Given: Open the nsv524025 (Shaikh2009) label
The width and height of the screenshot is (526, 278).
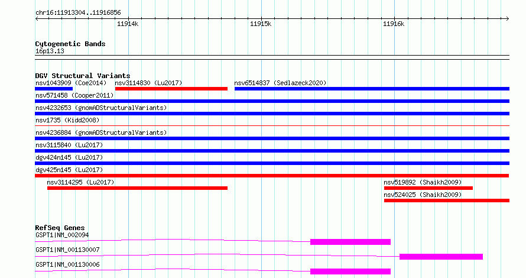Looking at the screenshot, I should (423, 195).
